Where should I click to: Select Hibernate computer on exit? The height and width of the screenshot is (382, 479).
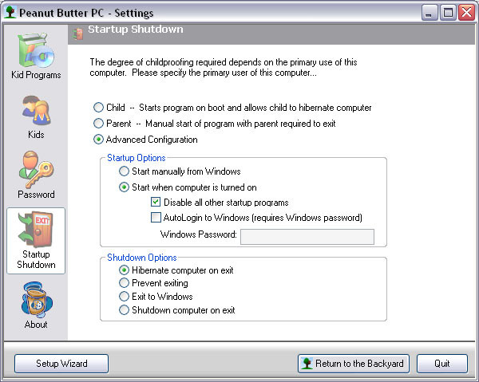coord(124,270)
